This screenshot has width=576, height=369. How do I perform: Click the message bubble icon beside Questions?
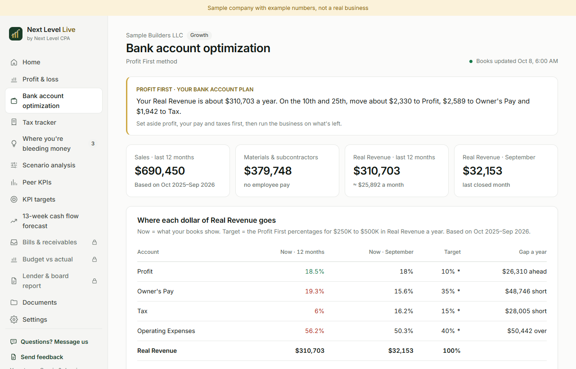[13, 342]
